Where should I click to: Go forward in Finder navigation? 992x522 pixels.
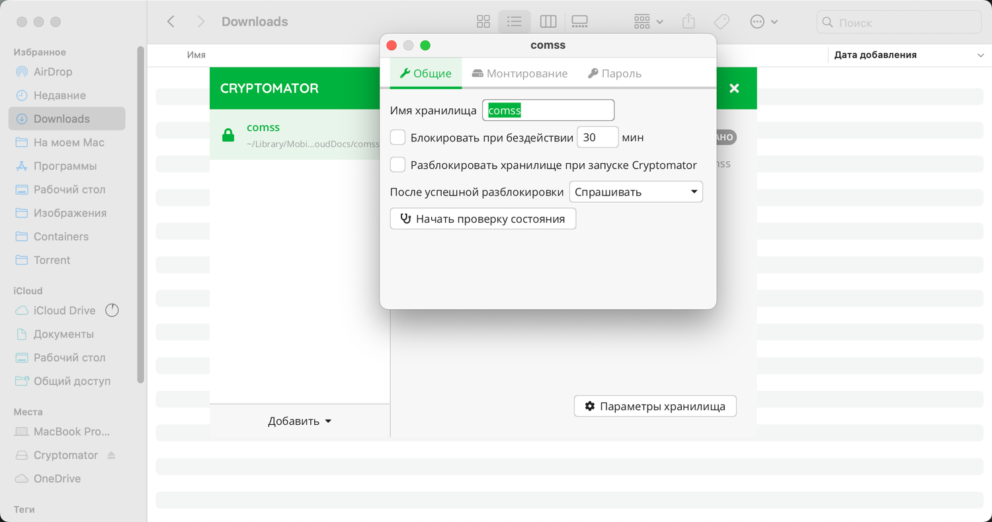tap(201, 22)
